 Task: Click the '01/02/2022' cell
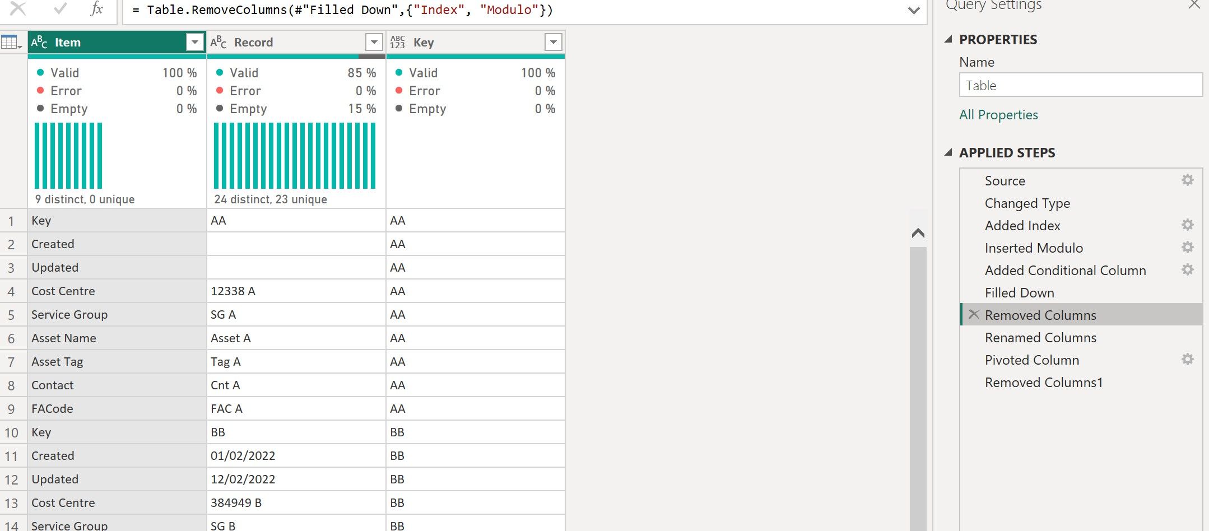(x=296, y=456)
